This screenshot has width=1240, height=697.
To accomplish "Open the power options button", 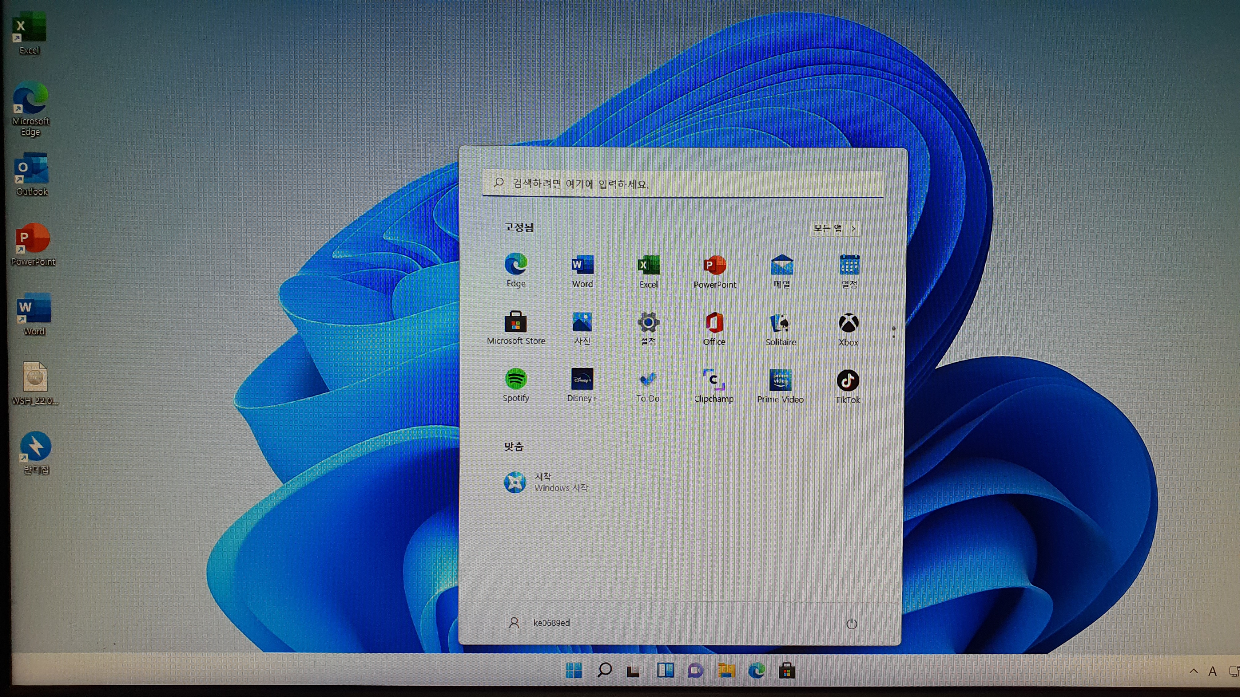I will click(852, 624).
